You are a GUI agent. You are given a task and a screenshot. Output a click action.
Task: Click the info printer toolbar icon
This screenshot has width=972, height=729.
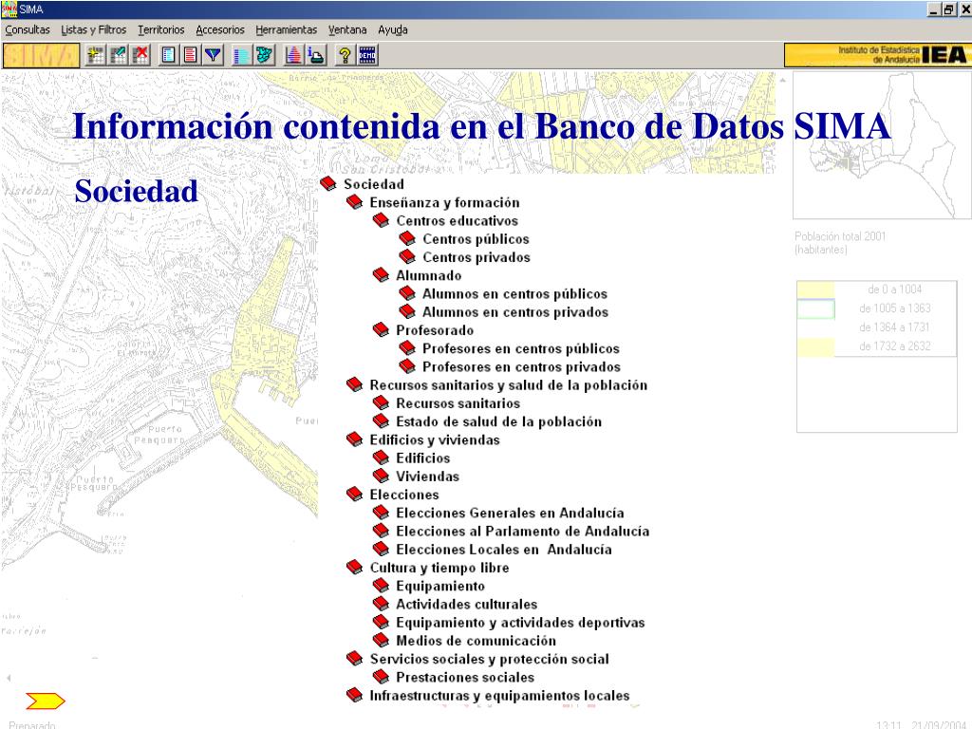316,55
